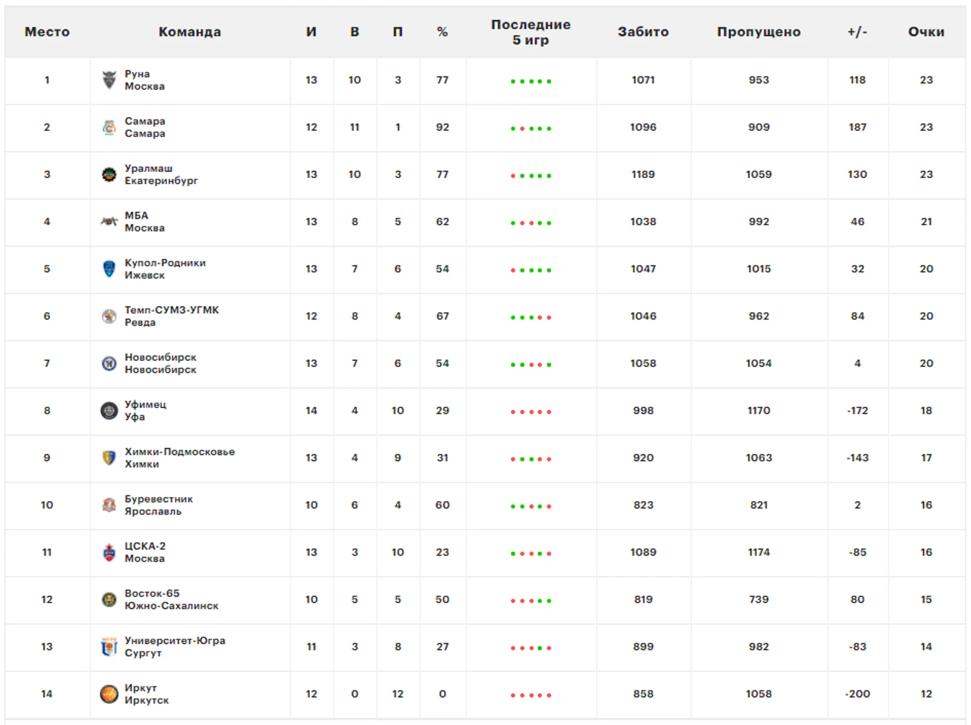The image size is (971, 725).
Task: Click Темп-СУМЗ-УГМК's win percentage 67
Action: pos(442,316)
